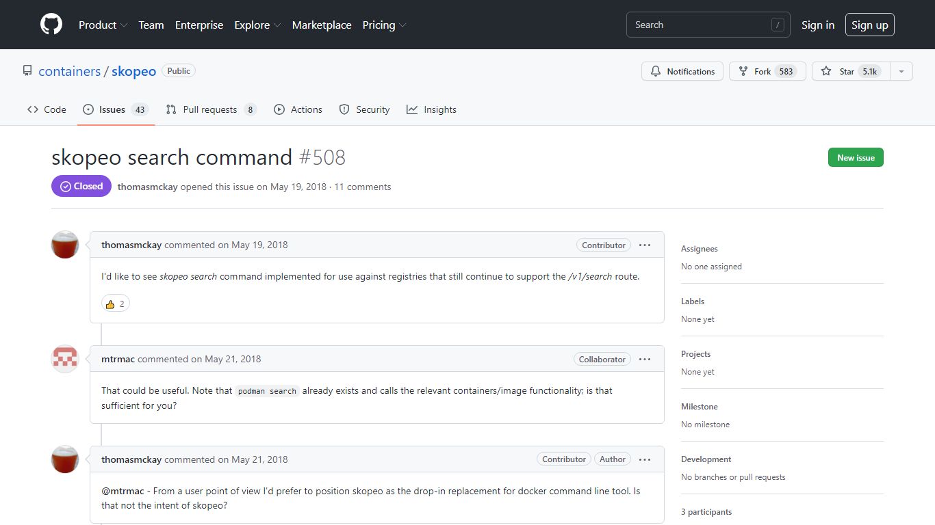935x525 pixels.
Task: Click the 'podman search' code snippet
Action: 267,391
